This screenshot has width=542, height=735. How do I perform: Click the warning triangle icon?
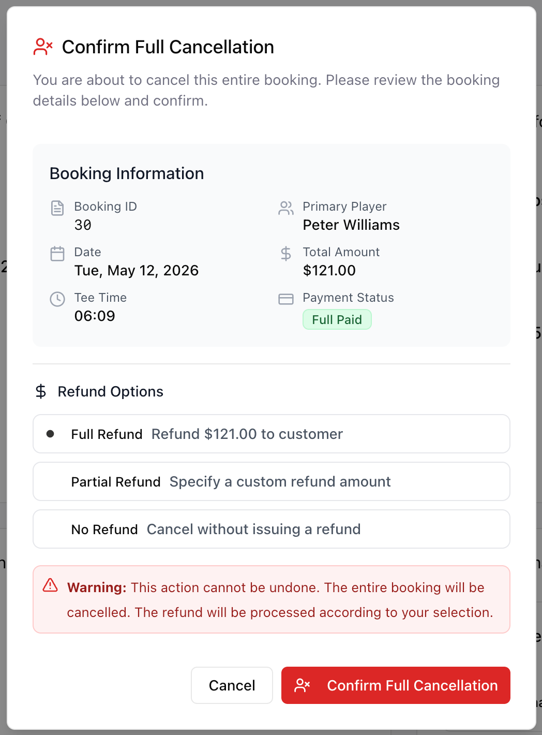(50, 585)
